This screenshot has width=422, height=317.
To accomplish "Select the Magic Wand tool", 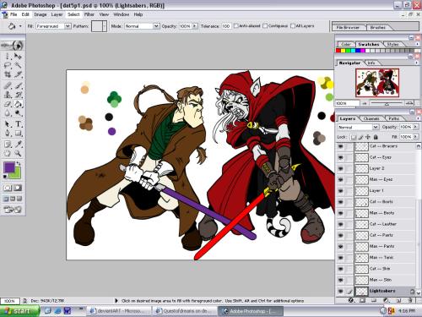I will 19,66.
